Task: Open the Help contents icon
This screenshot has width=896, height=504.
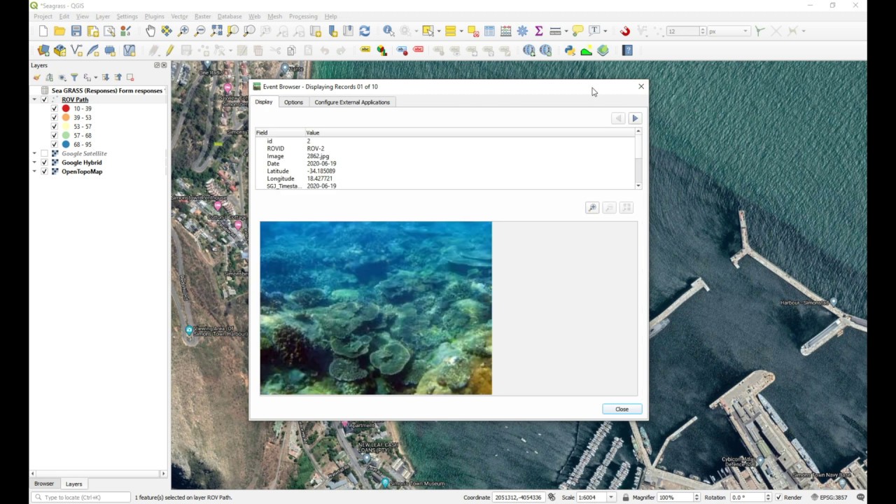Action: click(627, 50)
